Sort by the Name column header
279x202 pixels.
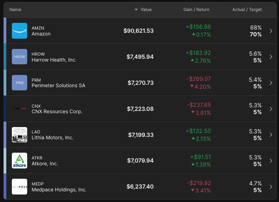coord(15,9)
